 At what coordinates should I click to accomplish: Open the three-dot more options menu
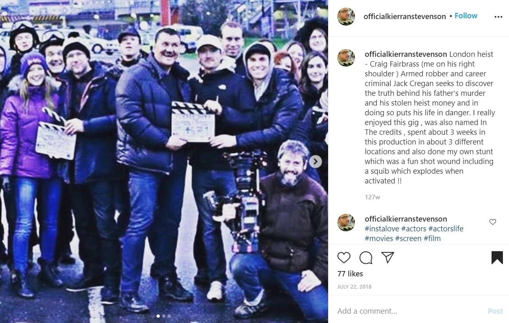(x=498, y=17)
